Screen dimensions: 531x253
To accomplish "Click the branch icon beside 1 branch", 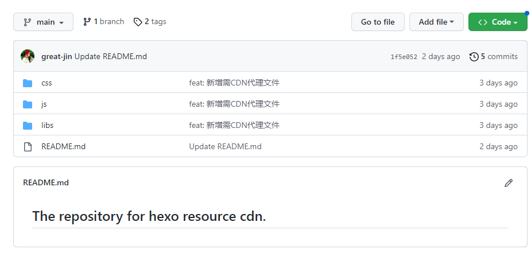I will pyautogui.click(x=87, y=22).
